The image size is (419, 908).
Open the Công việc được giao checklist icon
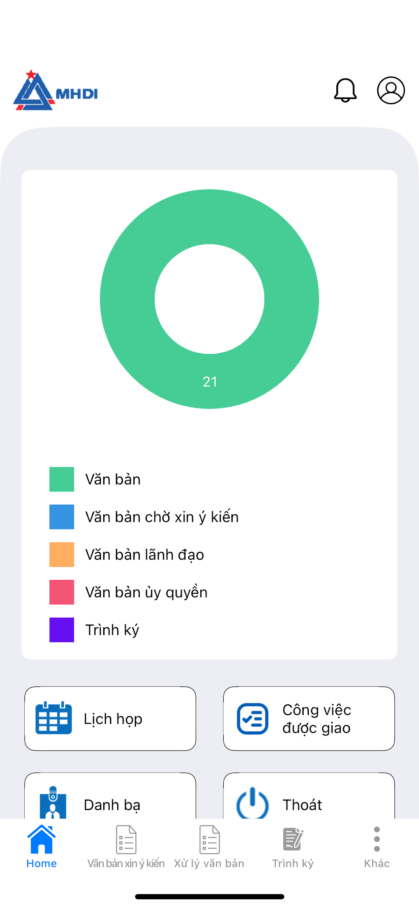point(252,718)
